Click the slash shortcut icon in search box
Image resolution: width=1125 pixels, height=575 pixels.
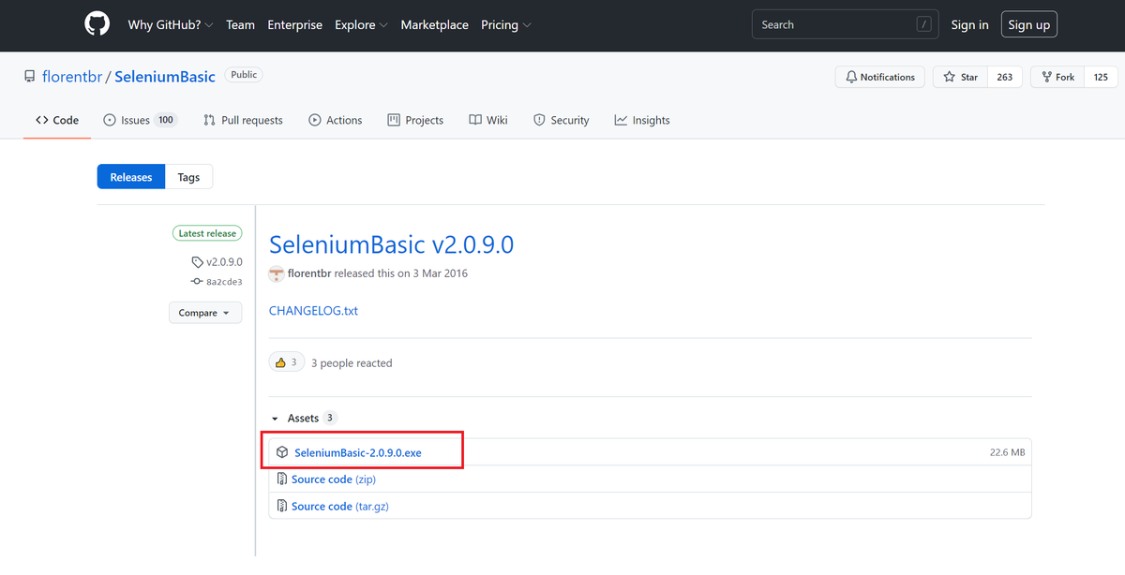click(x=924, y=25)
